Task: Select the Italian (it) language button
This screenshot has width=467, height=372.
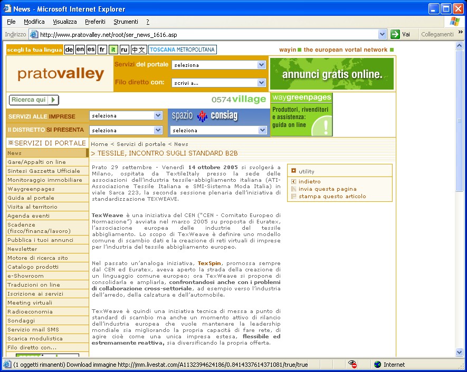Action: pyautogui.click(x=113, y=50)
